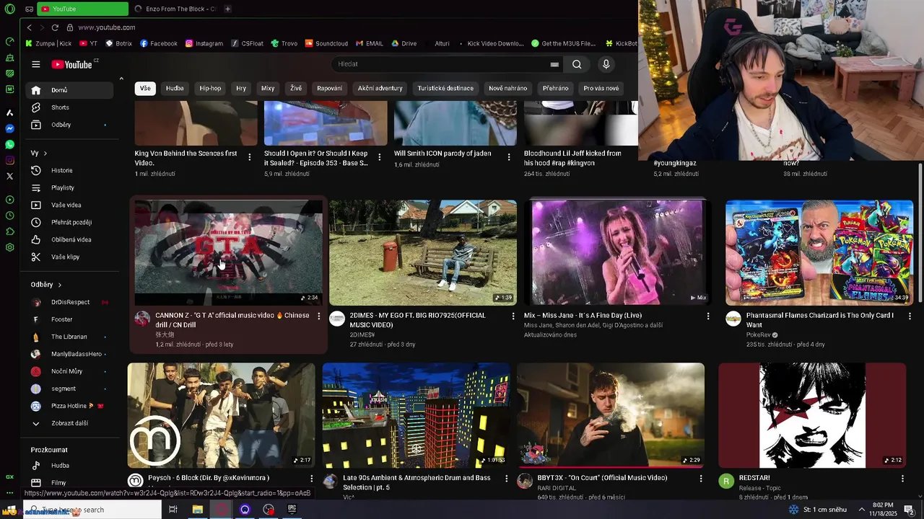The image size is (924, 519).
Task: Play CANNON Z GTA video thumbnail
Action: [228, 252]
